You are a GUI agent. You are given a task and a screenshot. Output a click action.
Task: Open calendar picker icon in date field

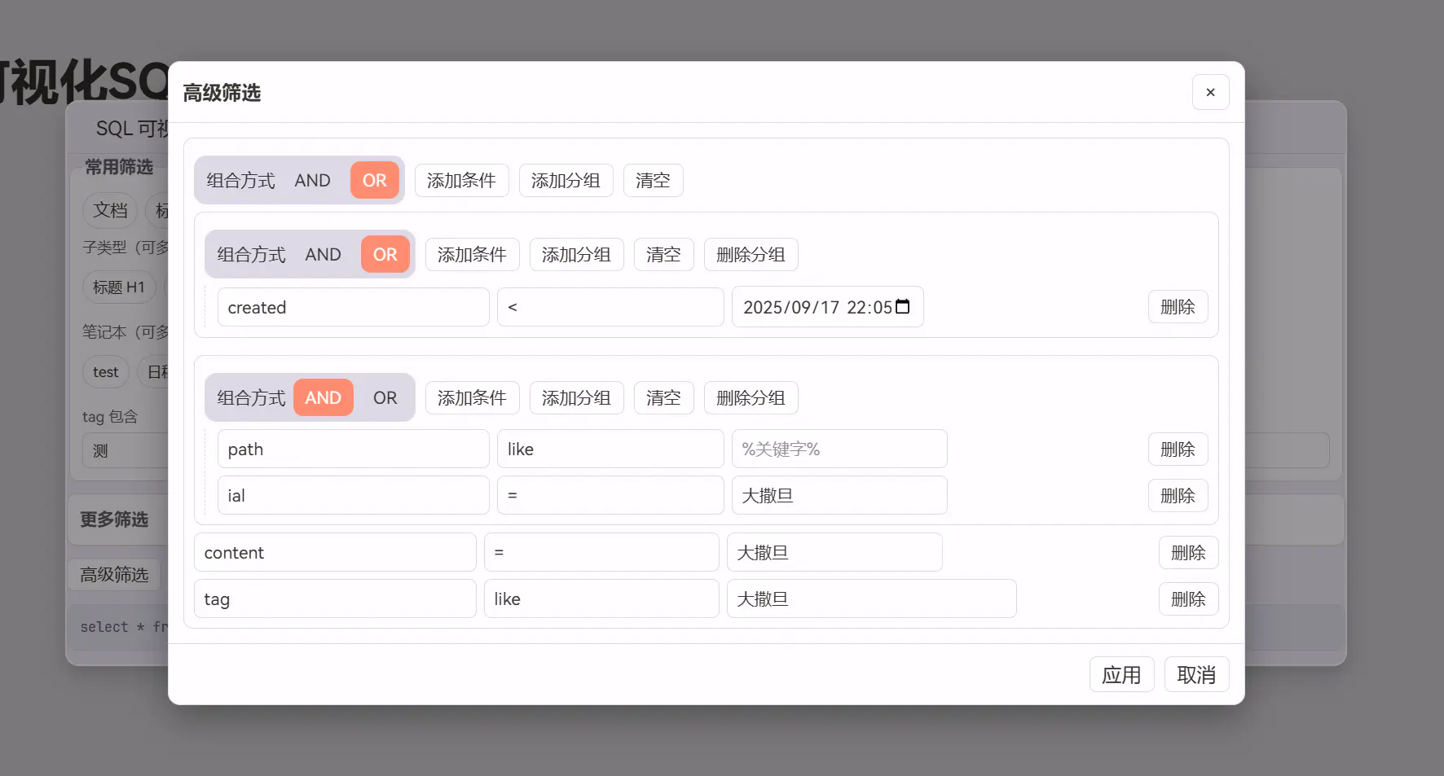click(x=902, y=307)
